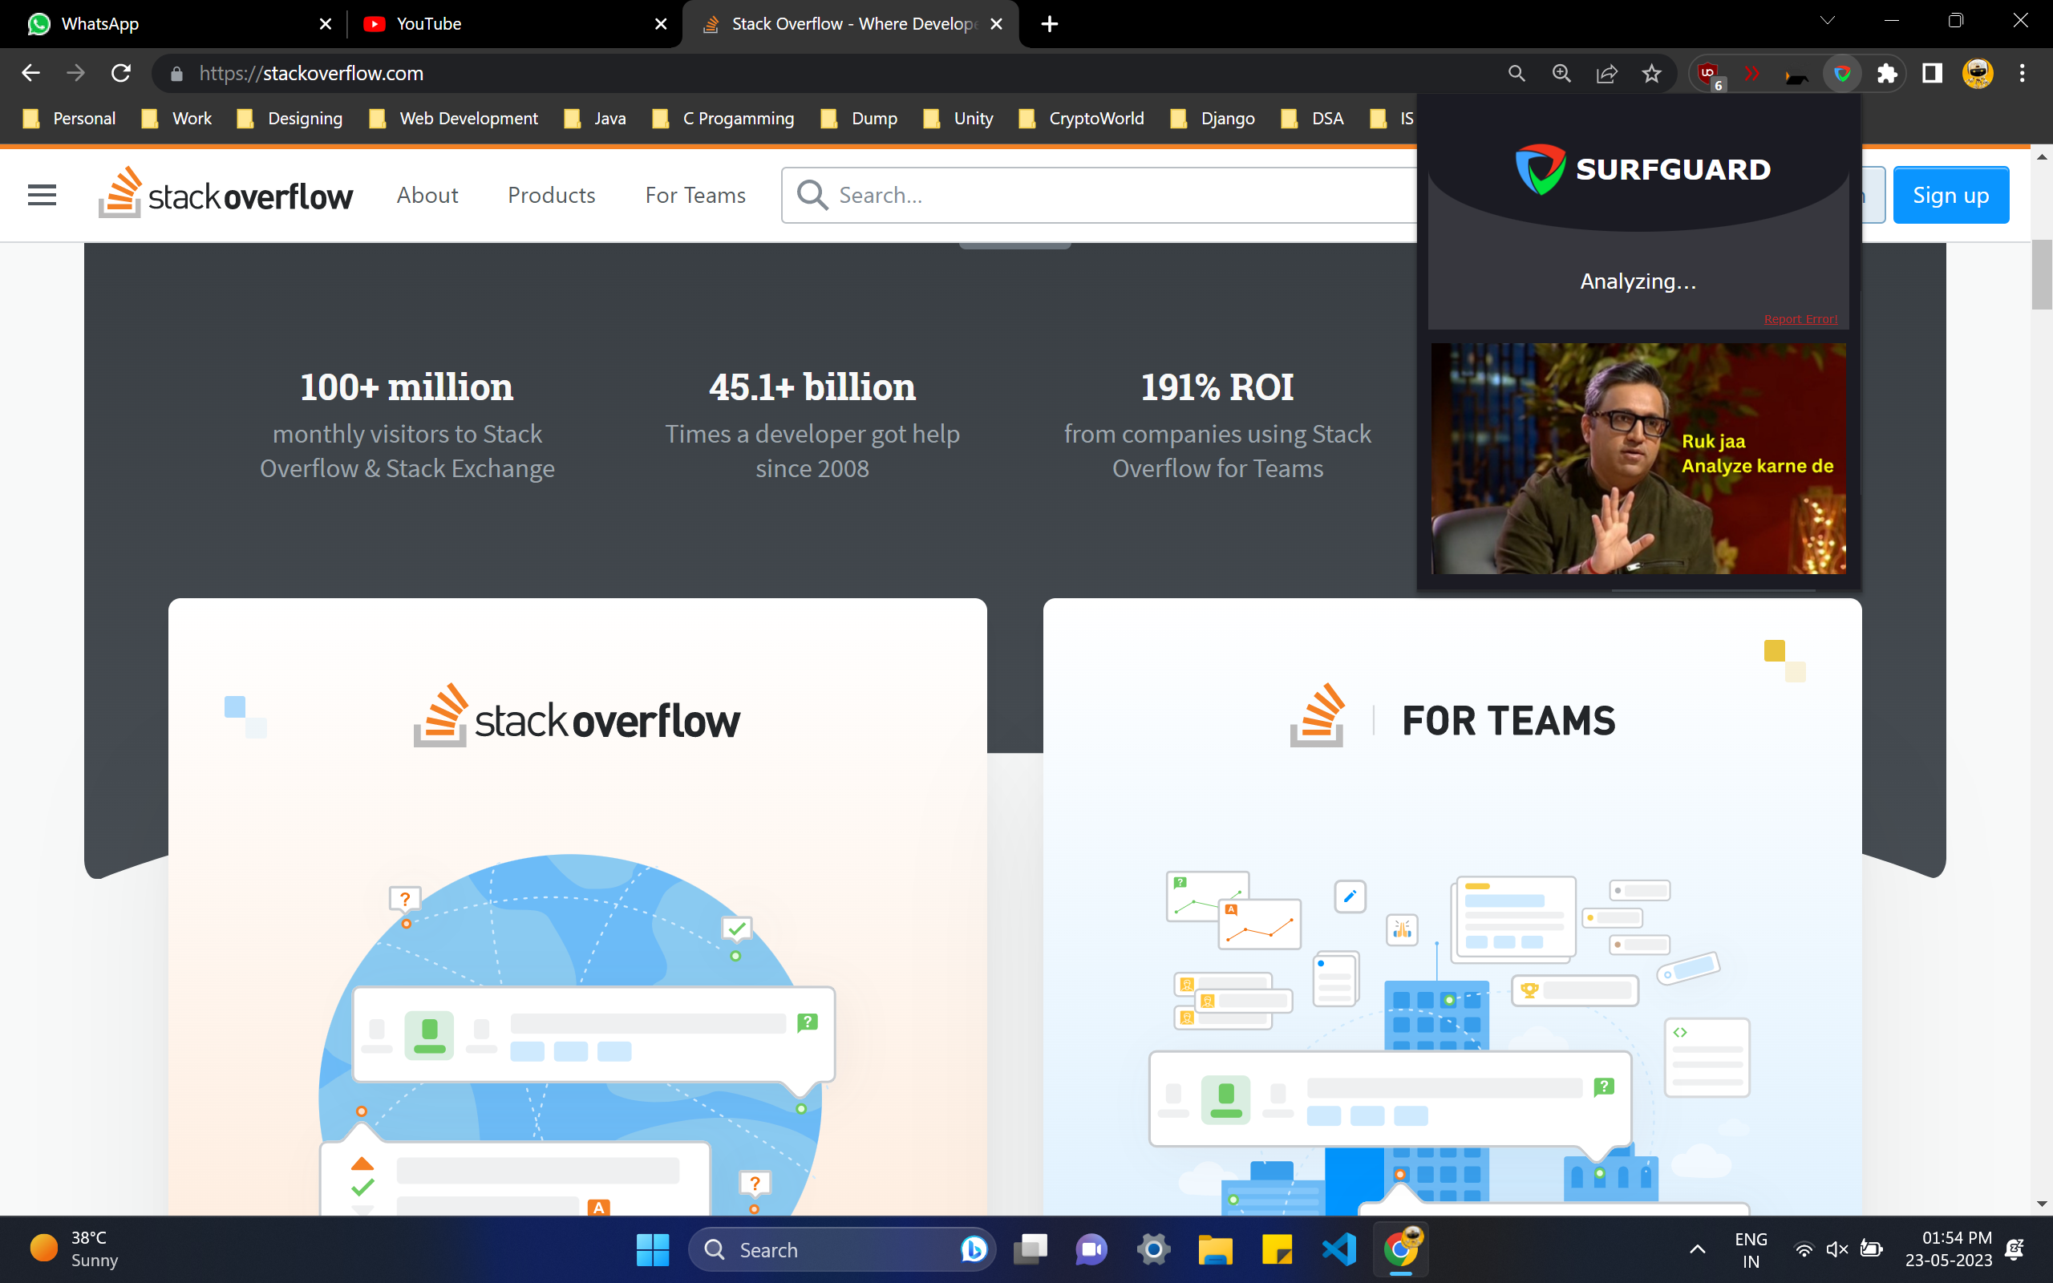Image resolution: width=2053 pixels, height=1283 pixels.
Task: Select the zoom magnifier icon in the toolbar
Action: point(1561,73)
